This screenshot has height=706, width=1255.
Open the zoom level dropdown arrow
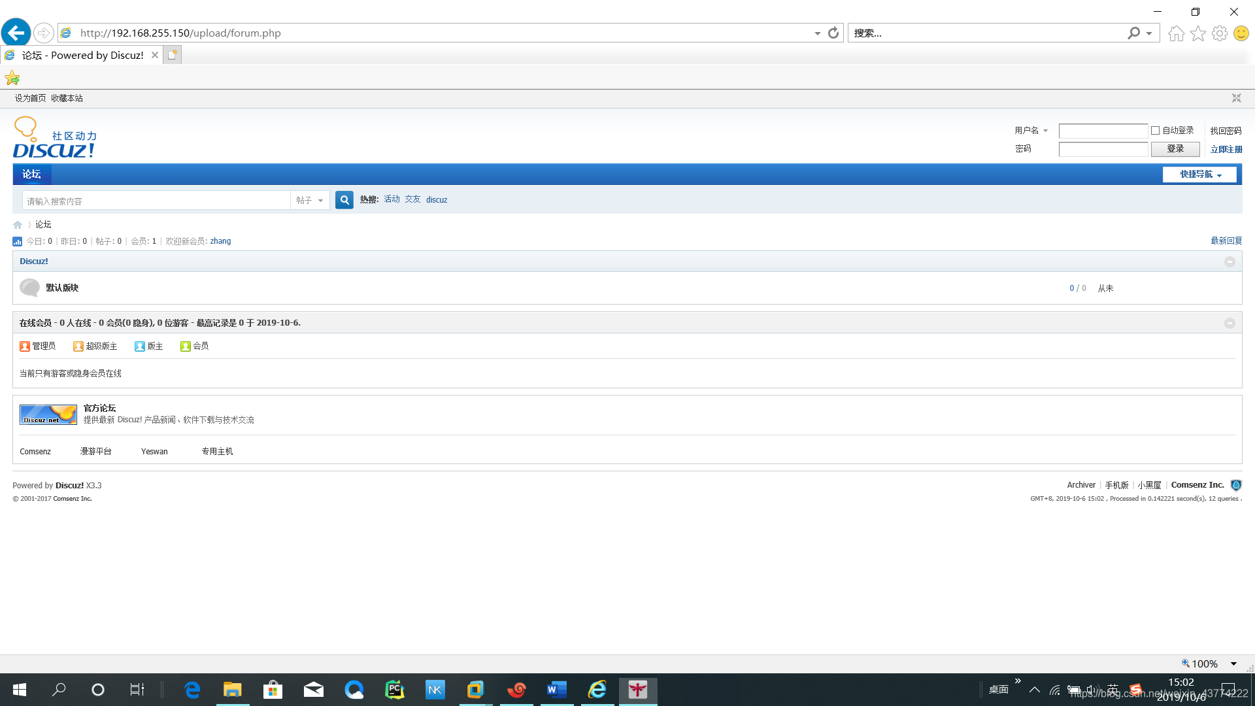(x=1233, y=664)
